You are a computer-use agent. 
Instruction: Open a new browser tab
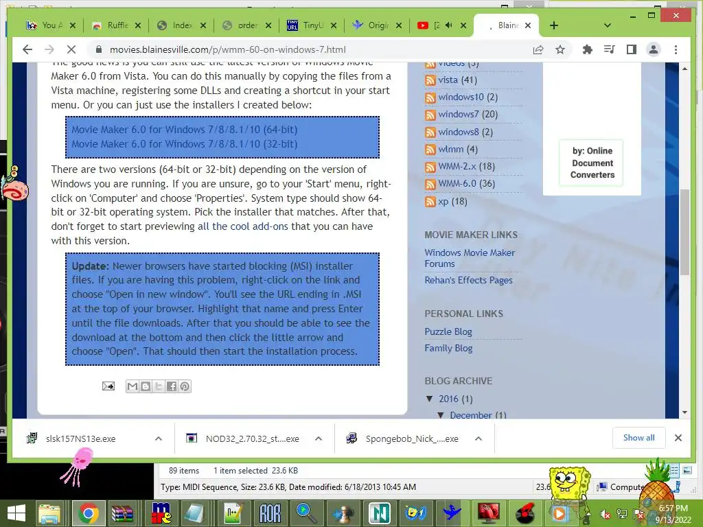point(554,25)
